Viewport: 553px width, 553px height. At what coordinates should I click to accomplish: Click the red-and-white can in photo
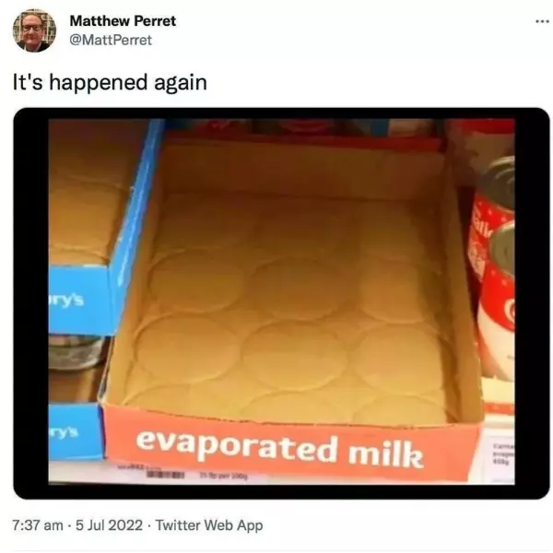point(494,268)
